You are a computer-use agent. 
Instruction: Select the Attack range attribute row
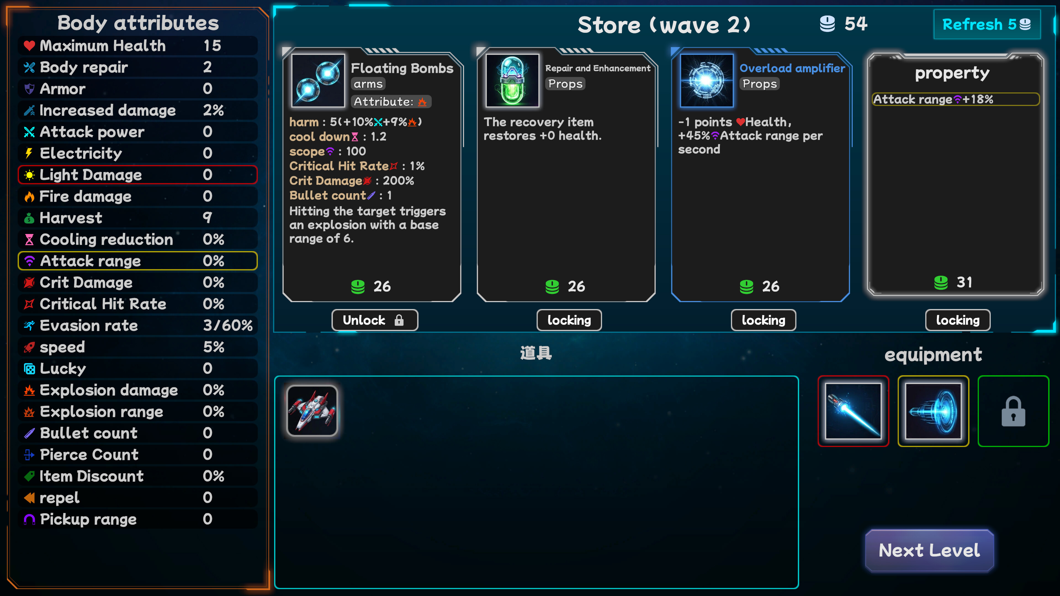[x=138, y=261]
